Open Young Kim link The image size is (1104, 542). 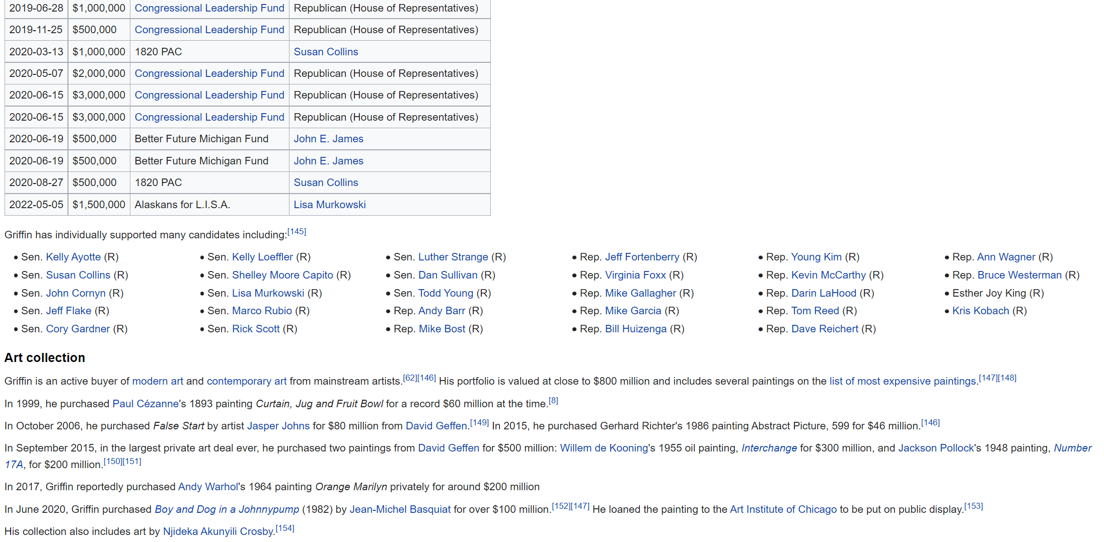point(817,257)
